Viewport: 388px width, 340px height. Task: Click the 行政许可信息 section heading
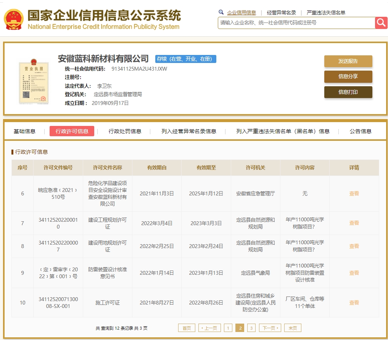(x=31, y=152)
